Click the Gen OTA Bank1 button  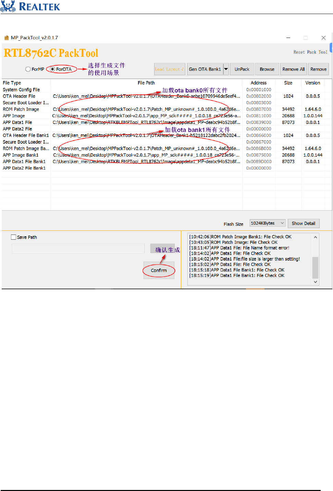pos(205,69)
